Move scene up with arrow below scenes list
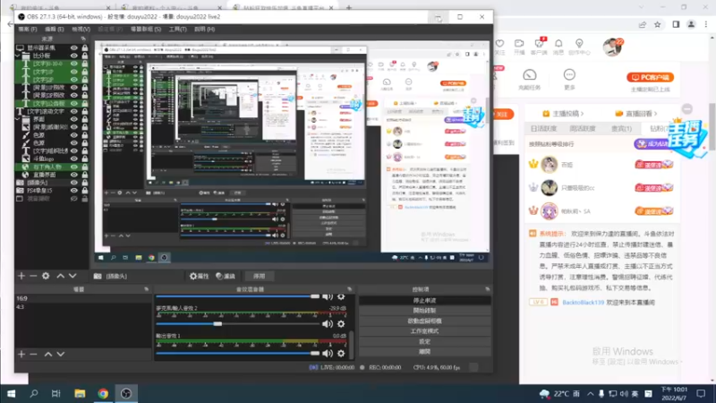 48,354
